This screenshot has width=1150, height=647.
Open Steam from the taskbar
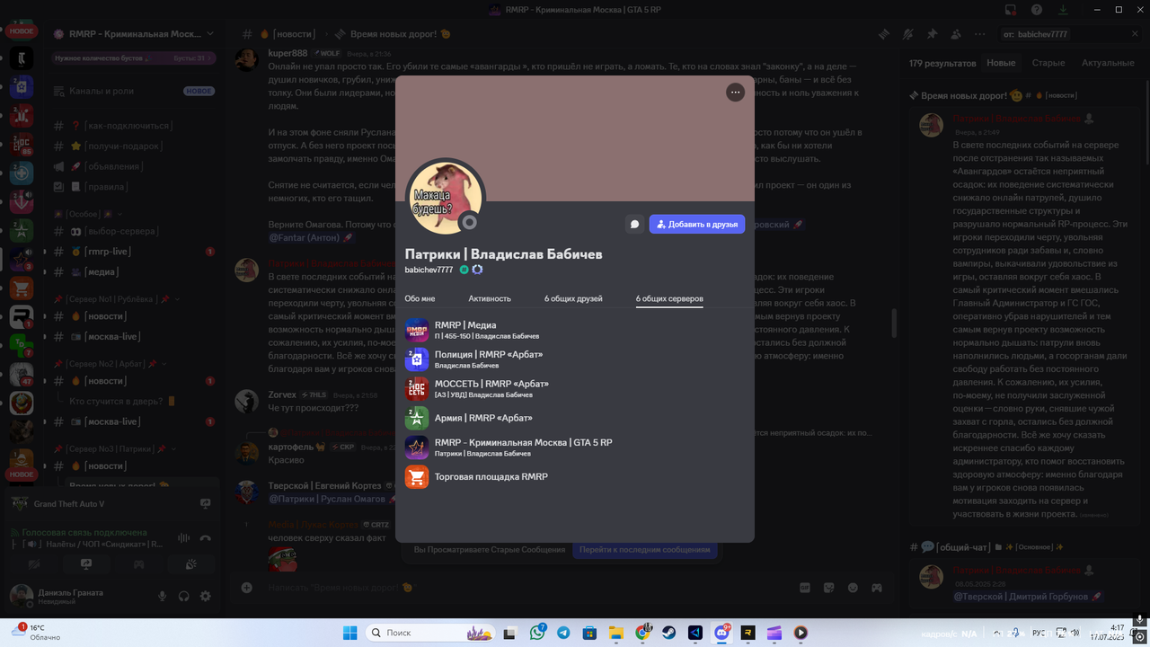670,633
